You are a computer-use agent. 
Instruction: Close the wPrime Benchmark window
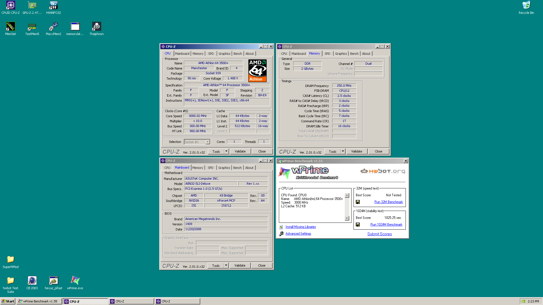point(406,161)
